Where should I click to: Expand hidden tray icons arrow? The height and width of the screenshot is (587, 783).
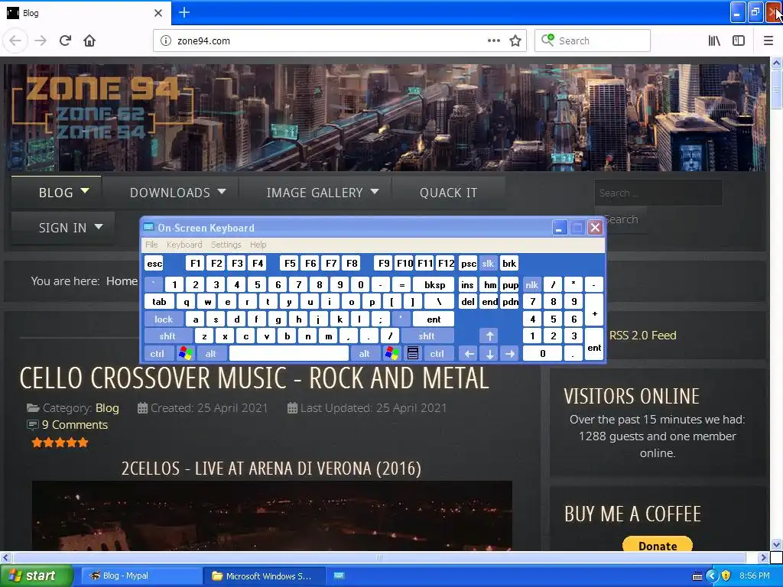coord(712,576)
